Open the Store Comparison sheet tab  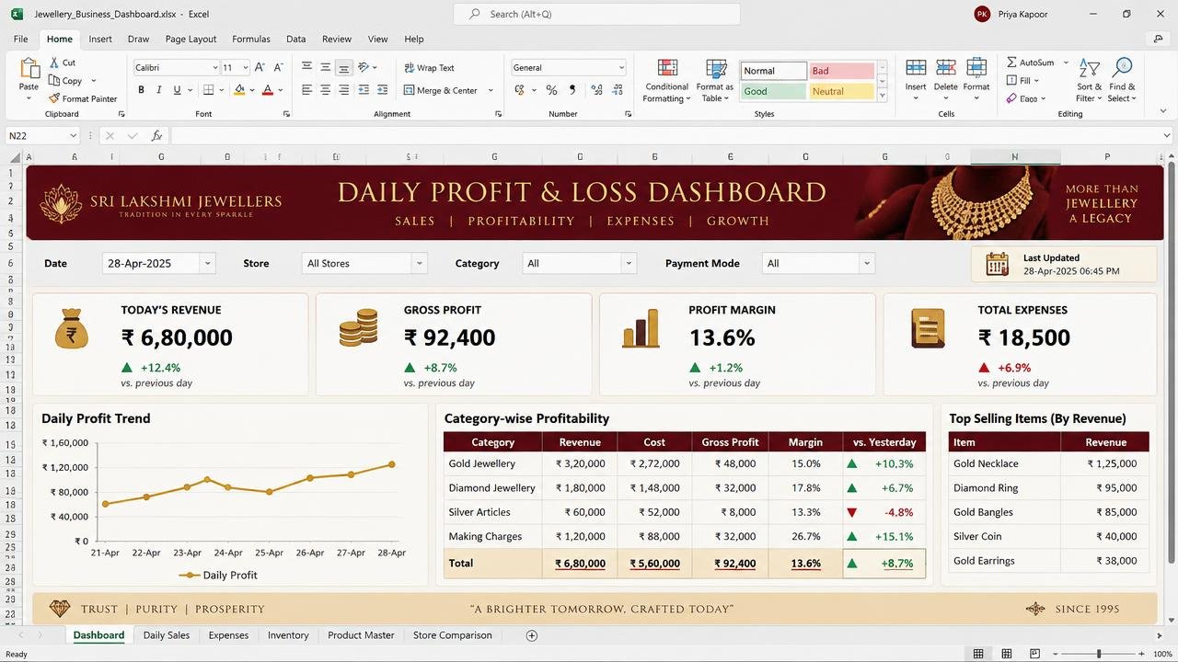click(453, 635)
